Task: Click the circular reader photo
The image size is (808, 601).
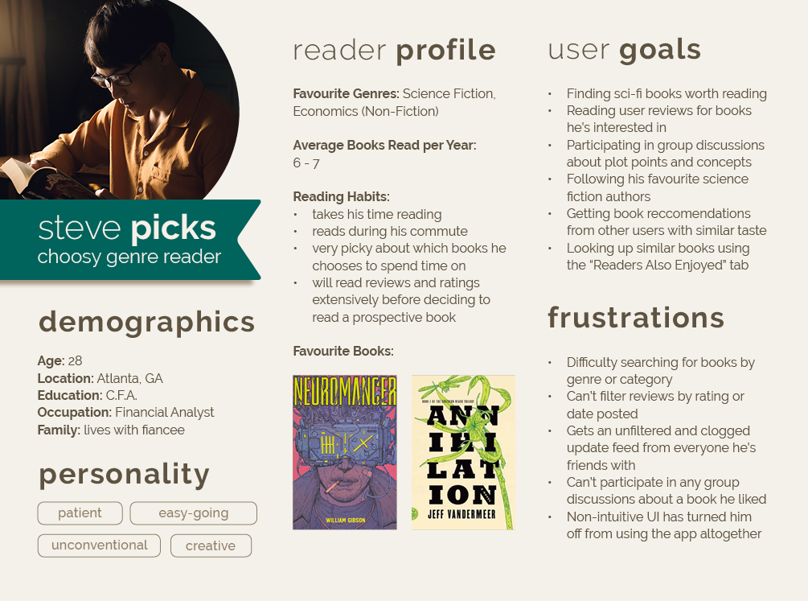Action: click(120, 100)
